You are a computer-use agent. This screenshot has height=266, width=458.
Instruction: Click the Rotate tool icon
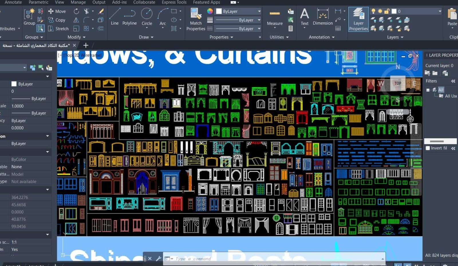[x=76, y=11]
